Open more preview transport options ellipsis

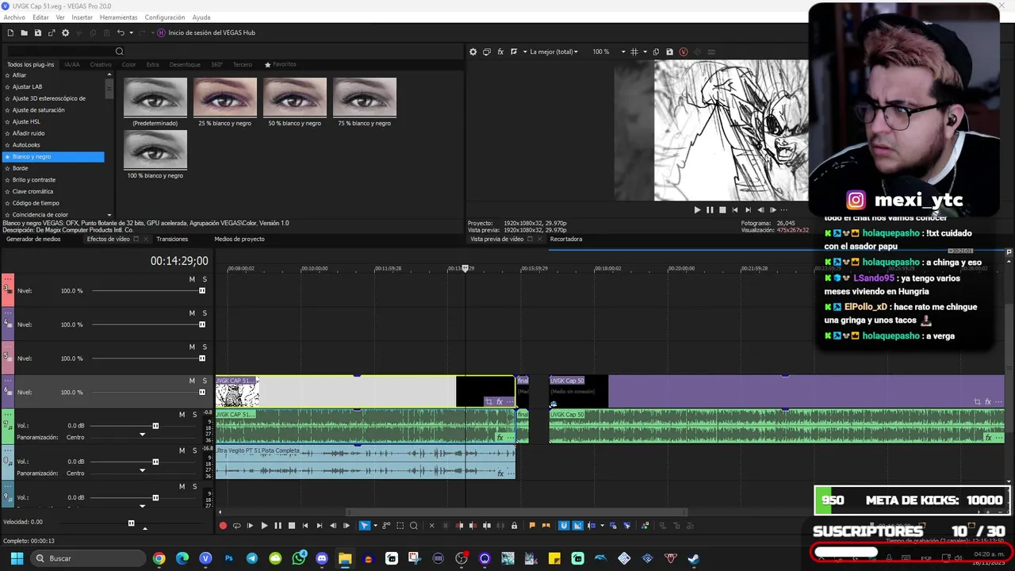click(x=784, y=210)
